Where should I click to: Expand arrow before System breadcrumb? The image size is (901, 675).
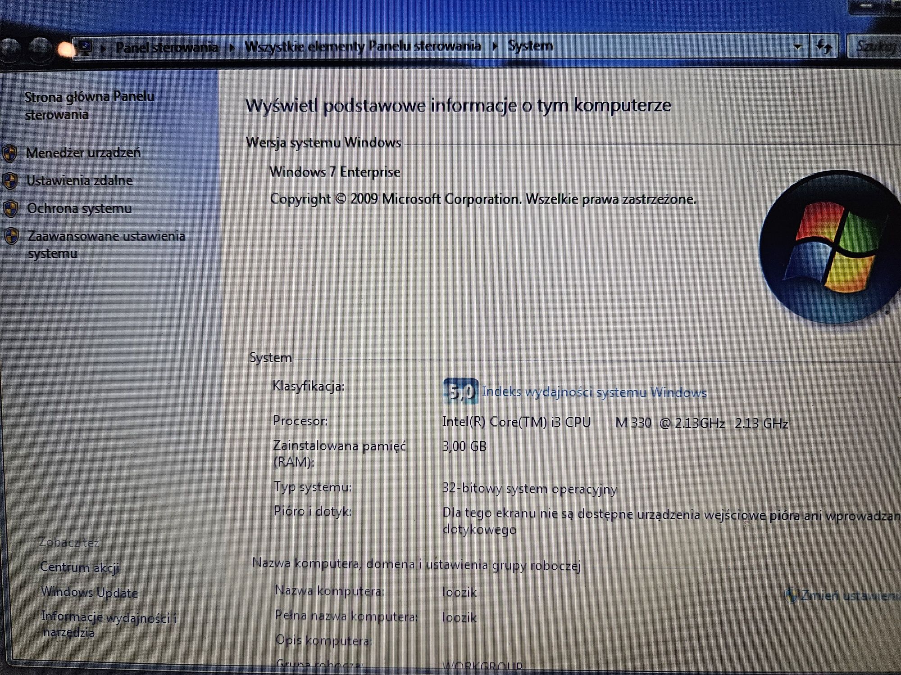click(x=495, y=46)
